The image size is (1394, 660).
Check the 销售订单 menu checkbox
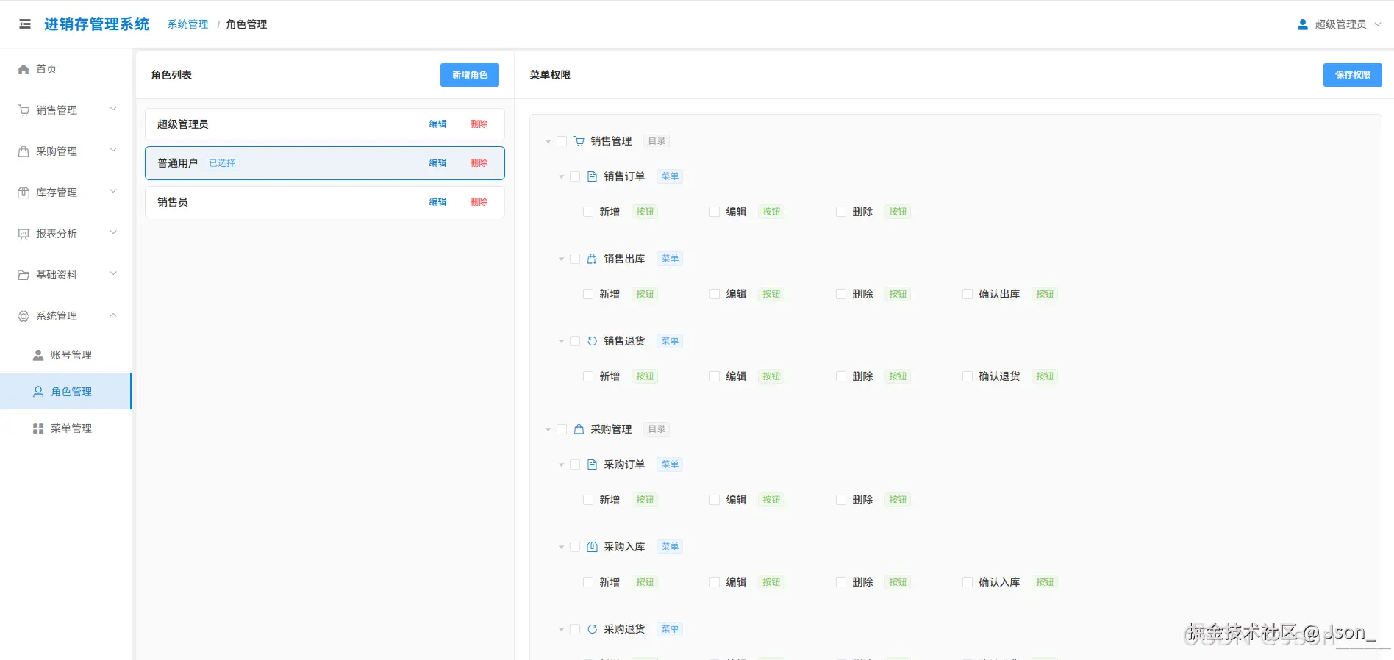point(575,176)
